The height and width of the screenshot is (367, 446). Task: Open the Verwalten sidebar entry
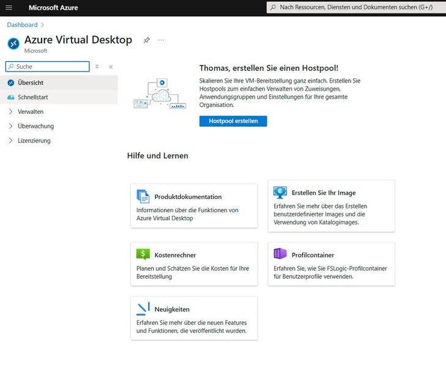pyautogui.click(x=31, y=112)
